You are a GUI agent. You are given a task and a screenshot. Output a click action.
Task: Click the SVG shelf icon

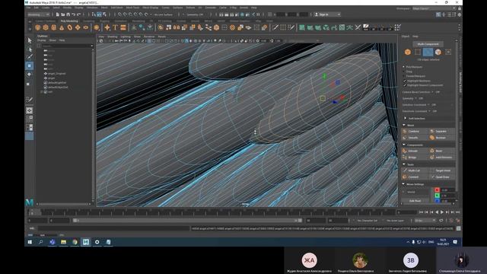pyautogui.click(x=123, y=27)
